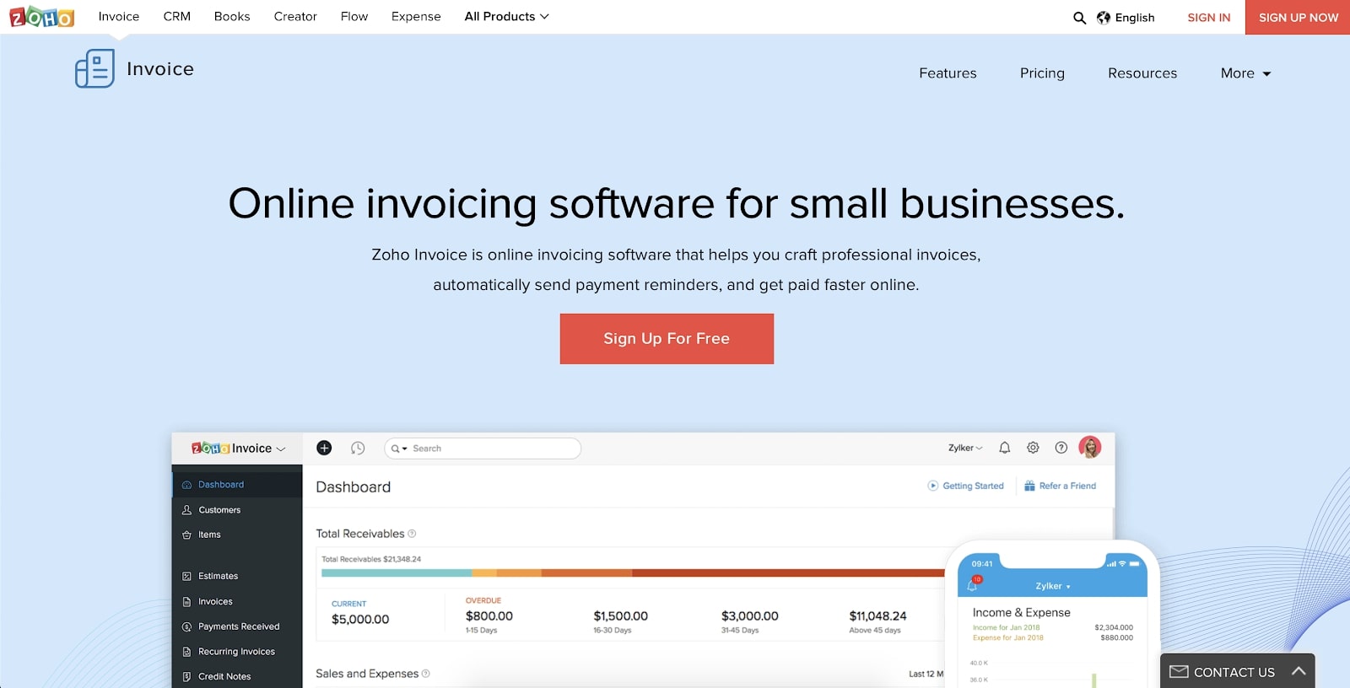Open the Books top menu item

pyautogui.click(x=232, y=16)
